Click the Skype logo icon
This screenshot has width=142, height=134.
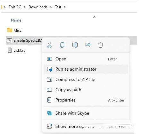tap(49, 113)
